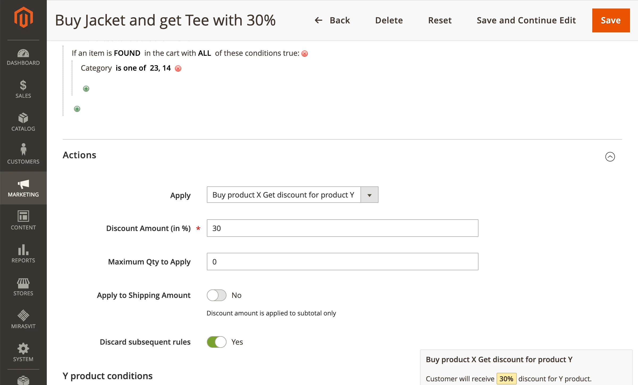The height and width of the screenshot is (385, 638).
Task: Click the Discount Amount input field
Action: 342,228
